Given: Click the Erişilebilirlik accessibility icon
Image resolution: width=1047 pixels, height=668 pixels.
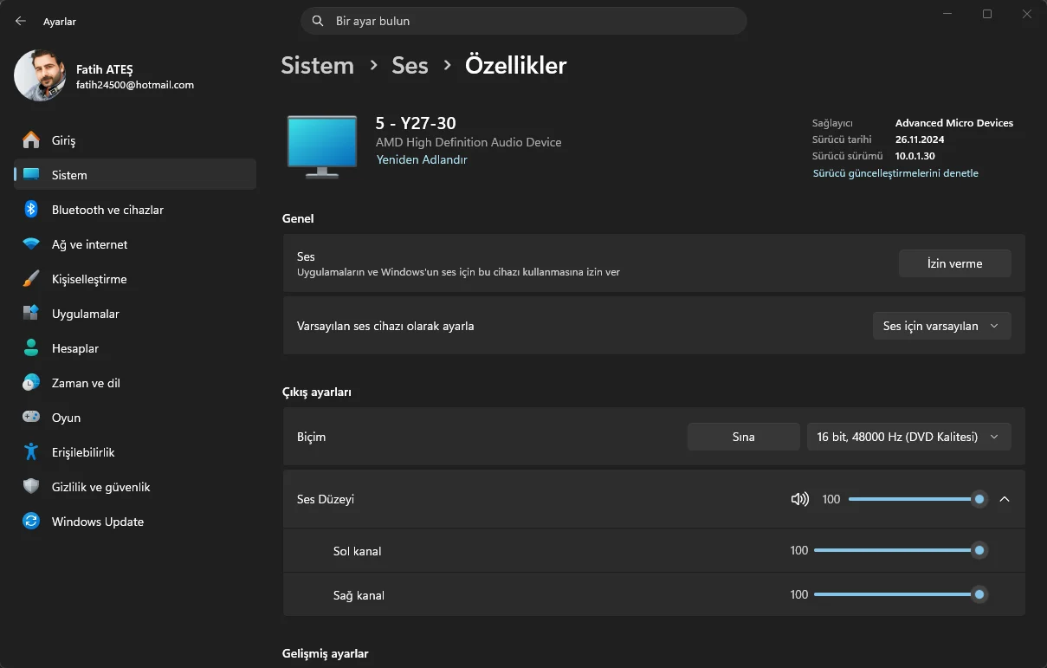Looking at the screenshot, I should (31, 452).
